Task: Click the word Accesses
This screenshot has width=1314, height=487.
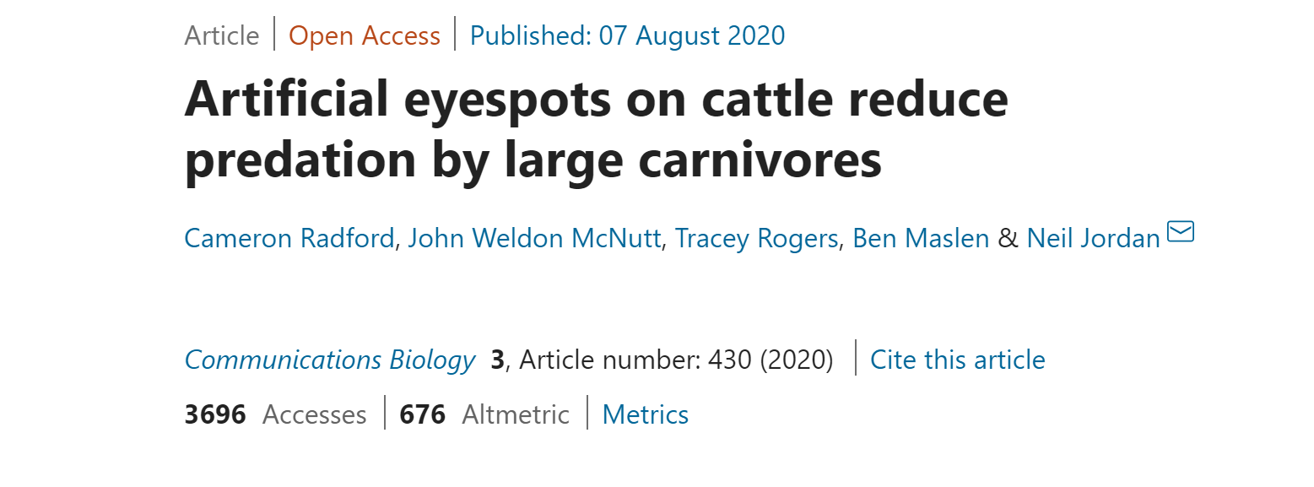Action: [x=315, y=415]
